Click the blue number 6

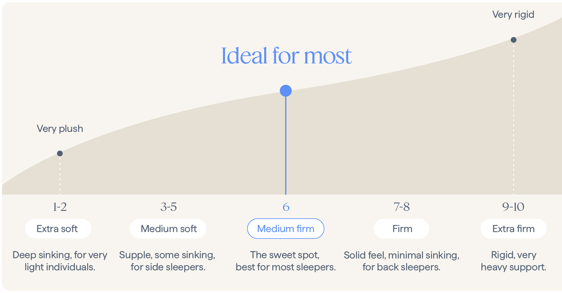tap(286, 207)
